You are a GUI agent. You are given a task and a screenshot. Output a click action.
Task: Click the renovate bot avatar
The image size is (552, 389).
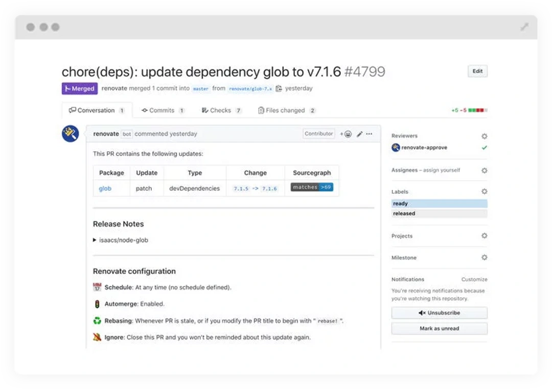click(71, 134)
